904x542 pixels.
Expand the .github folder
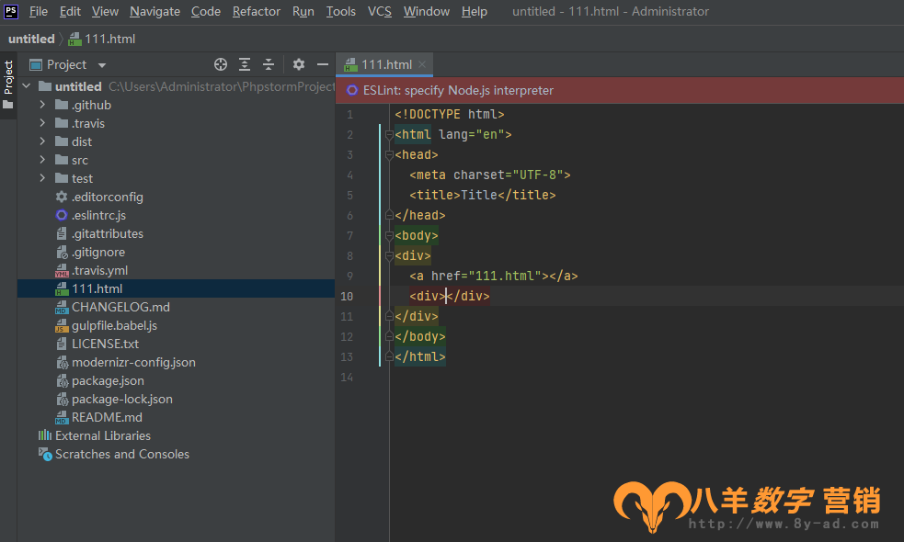[42, 105]
